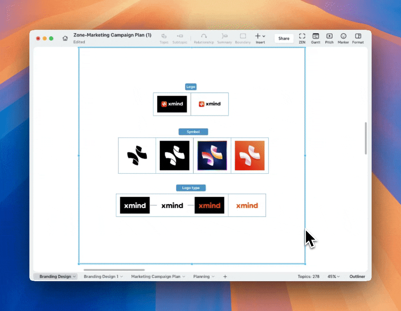Click the Topics: 278 counter
The image size is (401, 311).
(309, 276)
